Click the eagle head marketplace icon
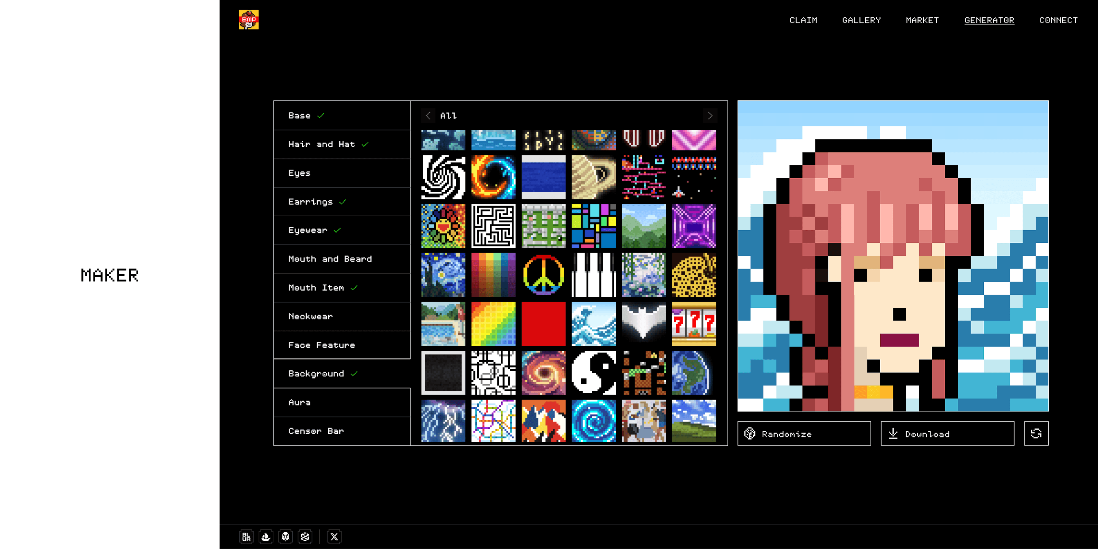 click(285, 537)
